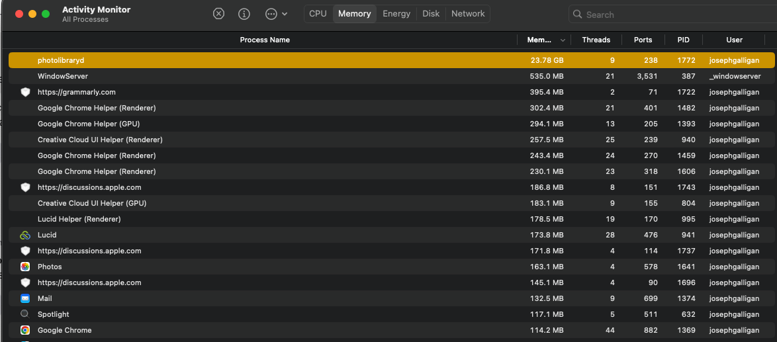Focus the Search field

click(x=673, y=15)
